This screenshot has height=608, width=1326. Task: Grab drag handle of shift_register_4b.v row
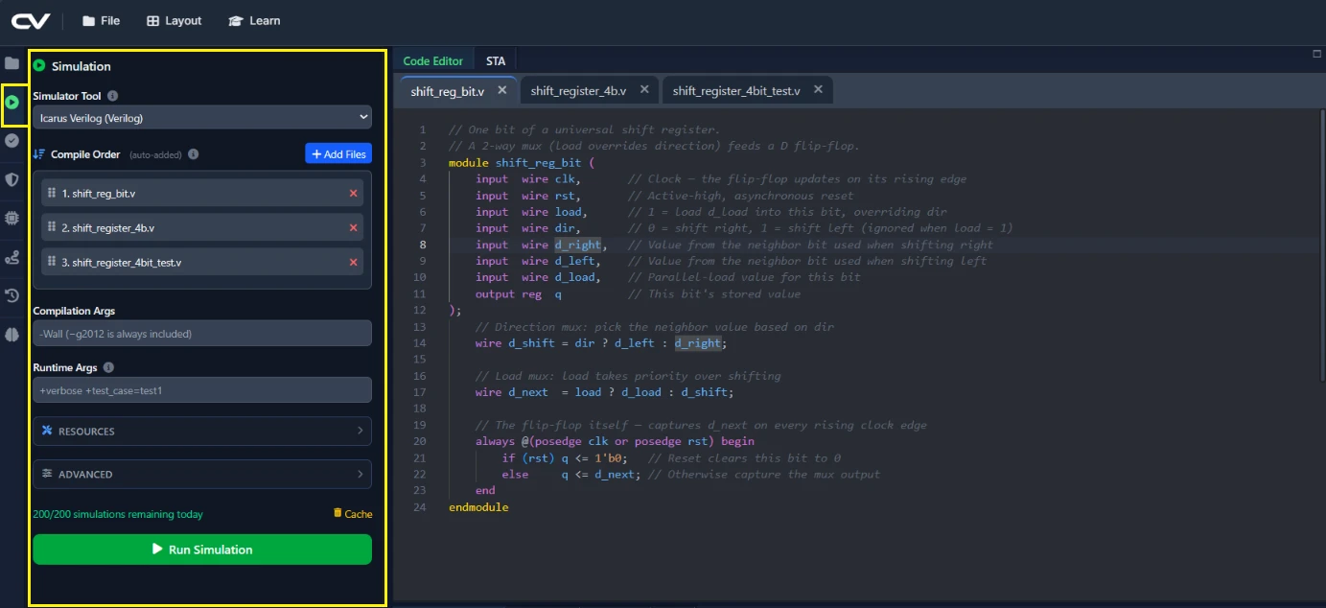click(x=52, y=227)
